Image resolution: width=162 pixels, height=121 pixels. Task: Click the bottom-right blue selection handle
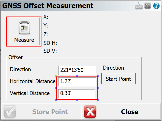(98, 100)
